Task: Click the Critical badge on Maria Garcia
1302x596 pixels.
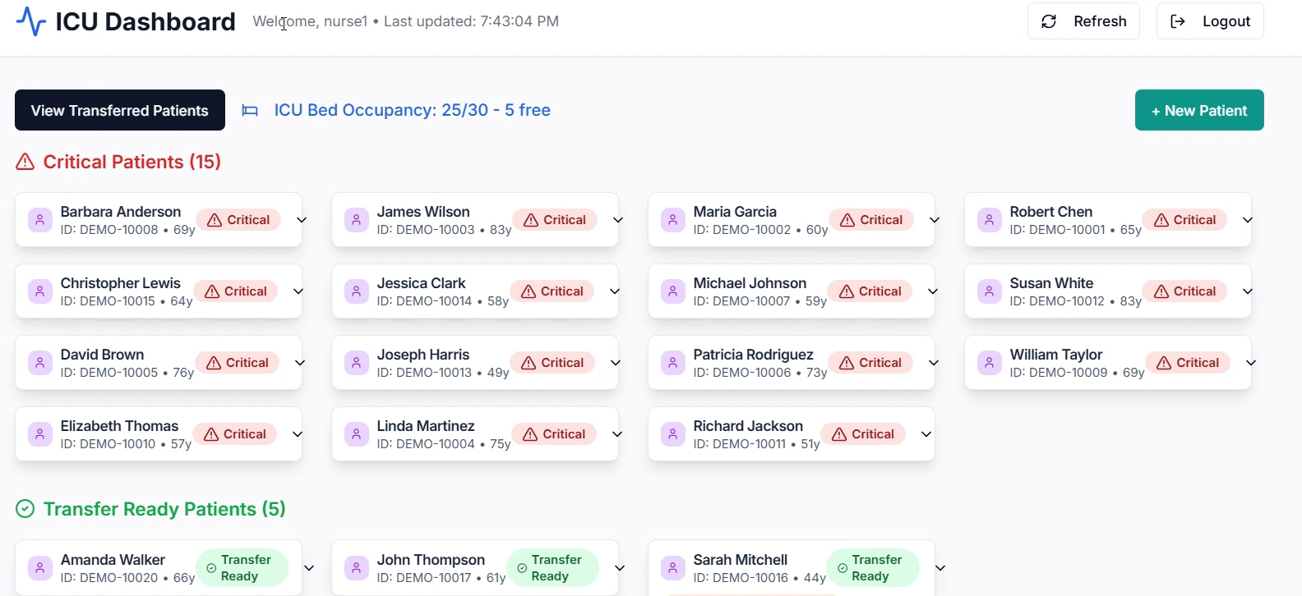Action: [870, 220]
